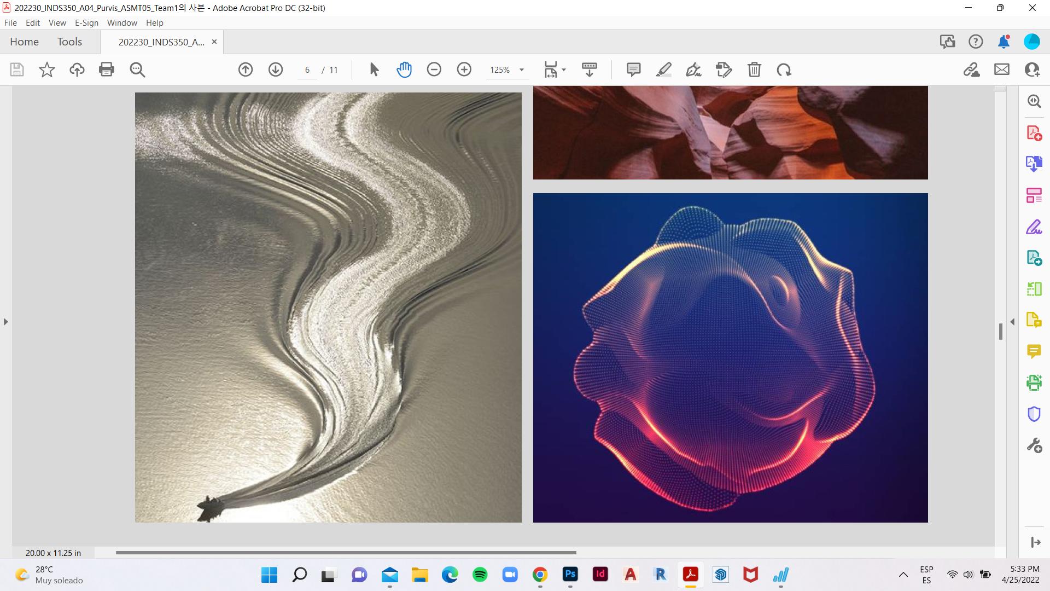Open the zoom level dropdown at 125%

point(522,70)
